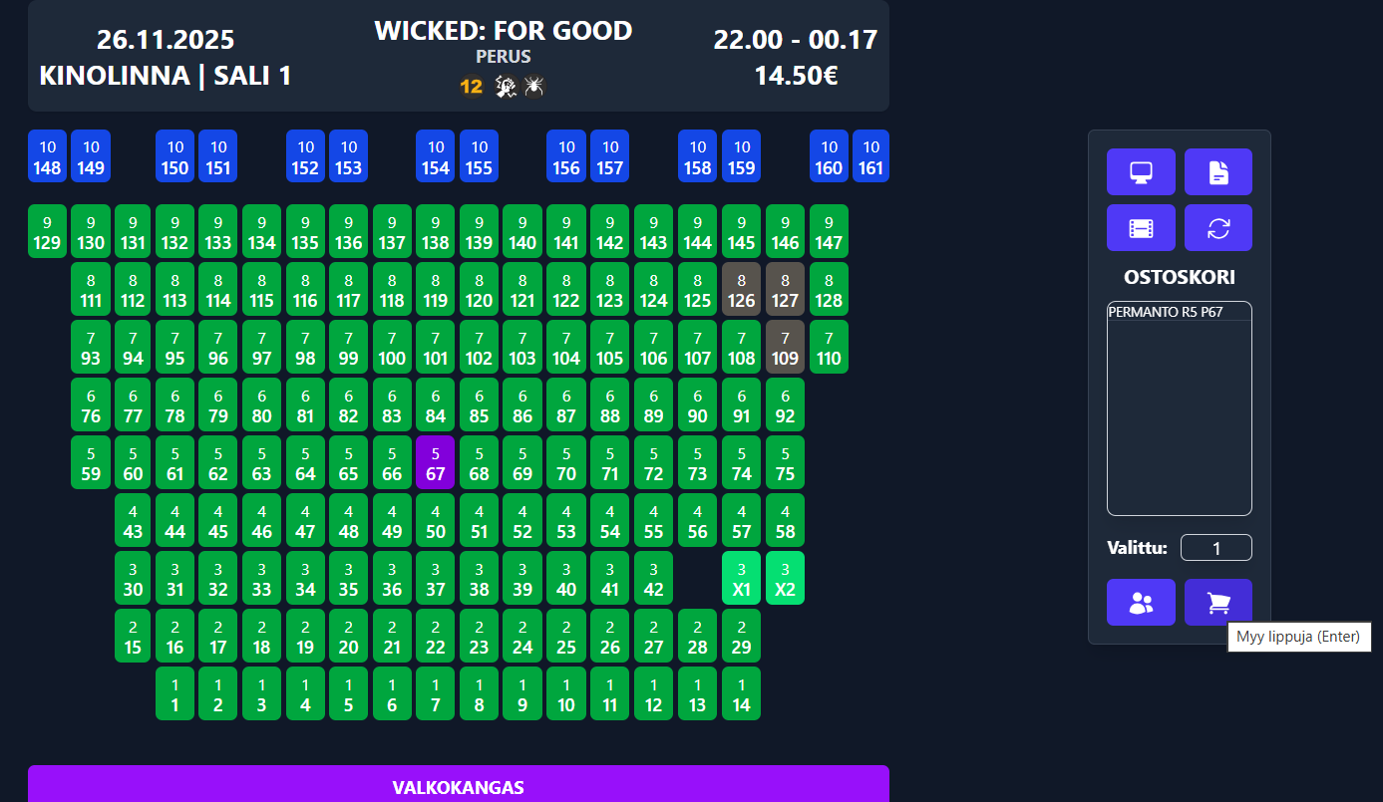This screenshot has width=1383, height=802.
Task: Click the age rating 12 badge
Action: 471,87
